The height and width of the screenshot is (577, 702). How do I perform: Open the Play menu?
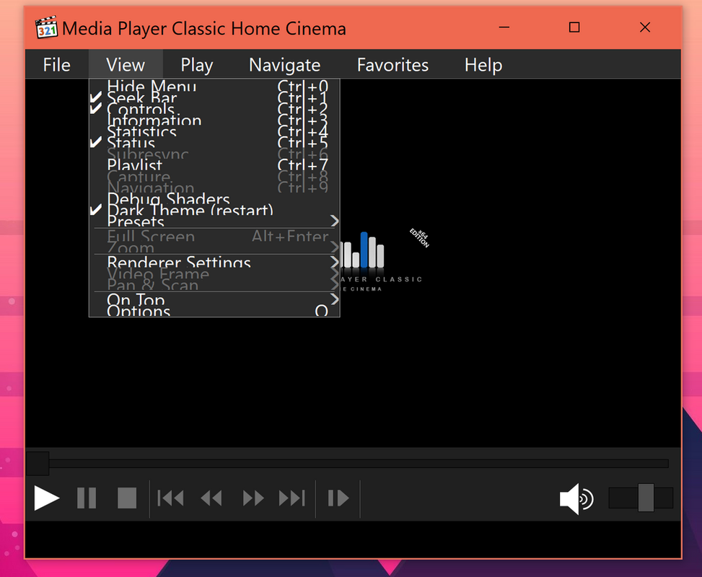[196, 65]
